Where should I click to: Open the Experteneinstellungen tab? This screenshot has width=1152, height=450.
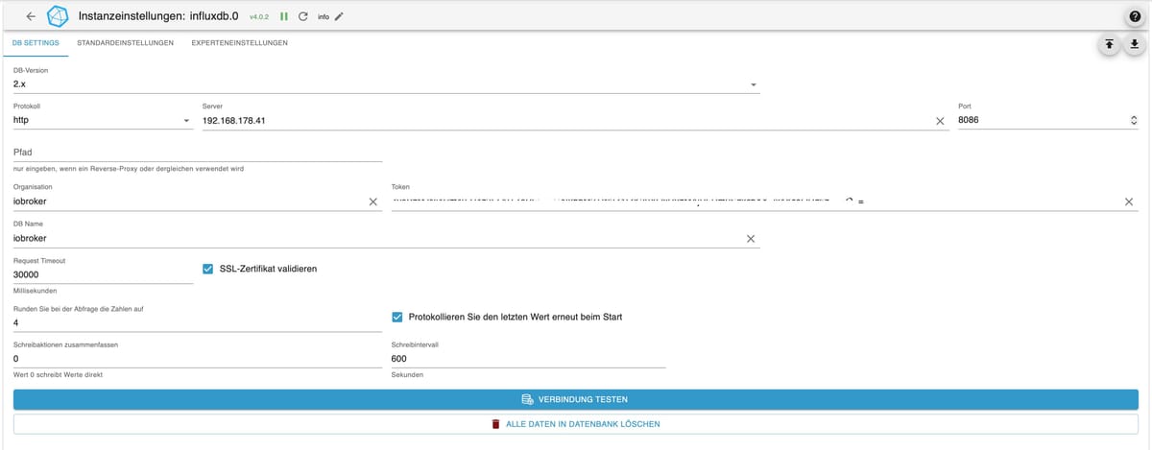(x=239, y=43)
